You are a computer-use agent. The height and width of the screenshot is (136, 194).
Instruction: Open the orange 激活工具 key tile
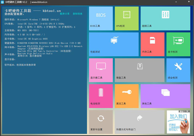coord(127,96)
